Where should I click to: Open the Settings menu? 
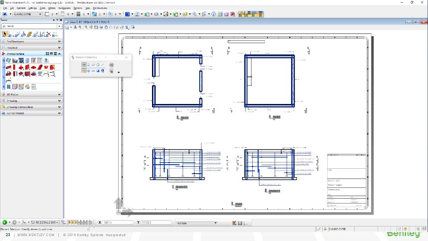point(33,8)
